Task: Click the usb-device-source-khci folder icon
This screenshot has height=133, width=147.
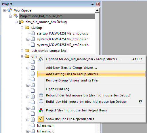Action: pyautogui.click(x=27, y=50)
